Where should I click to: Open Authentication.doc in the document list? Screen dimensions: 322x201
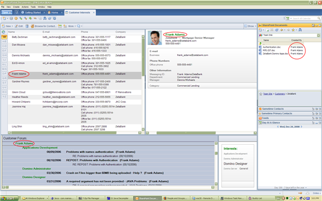[x=272, y=47]
